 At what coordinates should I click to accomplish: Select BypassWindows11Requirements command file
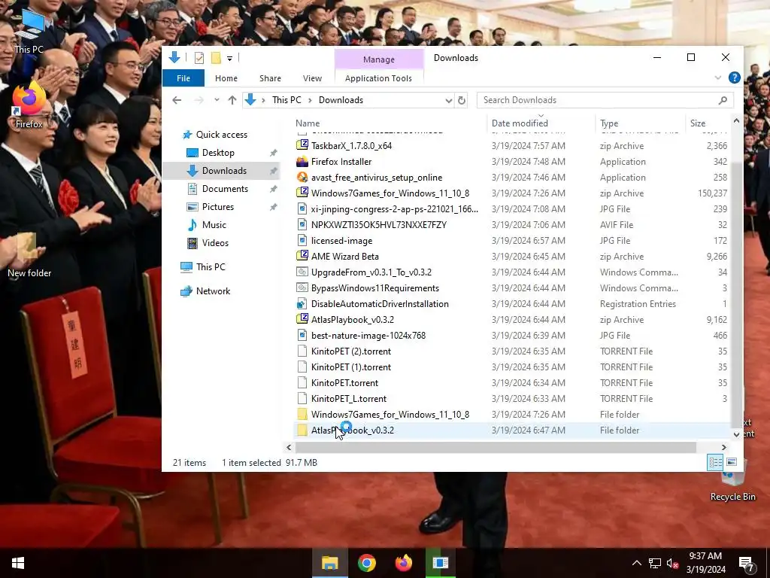tap(511, 288)
